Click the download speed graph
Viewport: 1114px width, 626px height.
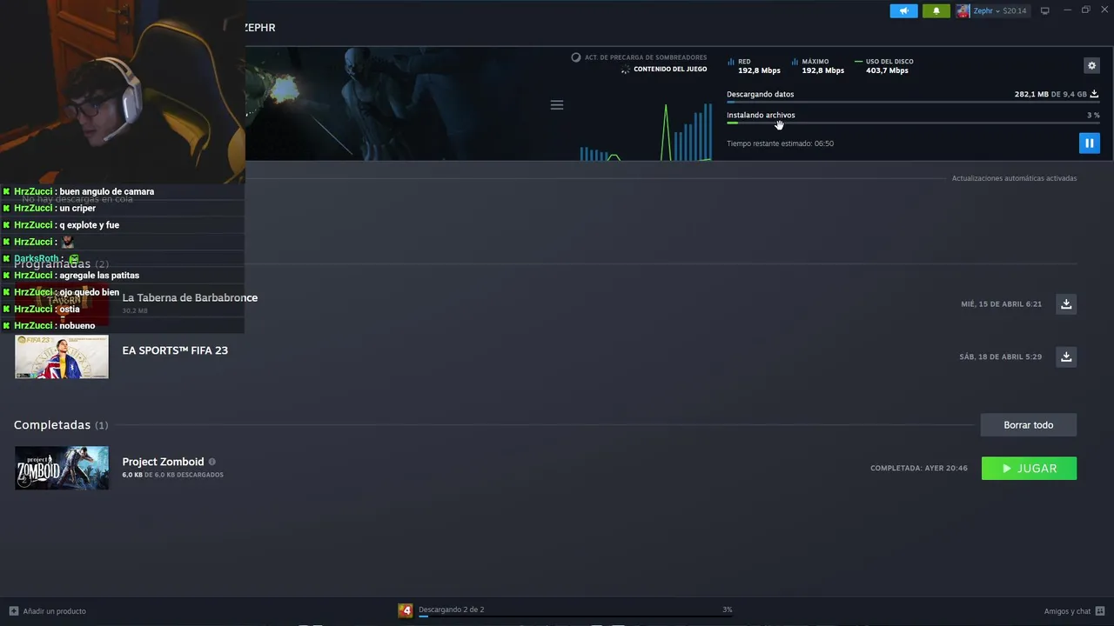click(x=646, y=132)
